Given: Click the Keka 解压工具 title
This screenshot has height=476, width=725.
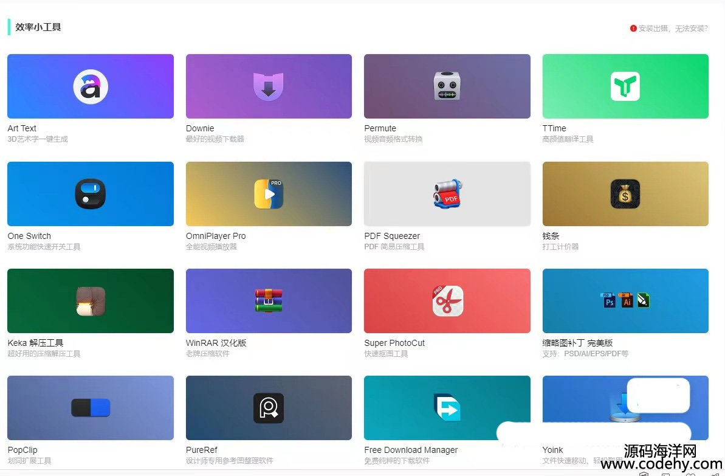Looking at the screenshot, I should tap(36, 343).
